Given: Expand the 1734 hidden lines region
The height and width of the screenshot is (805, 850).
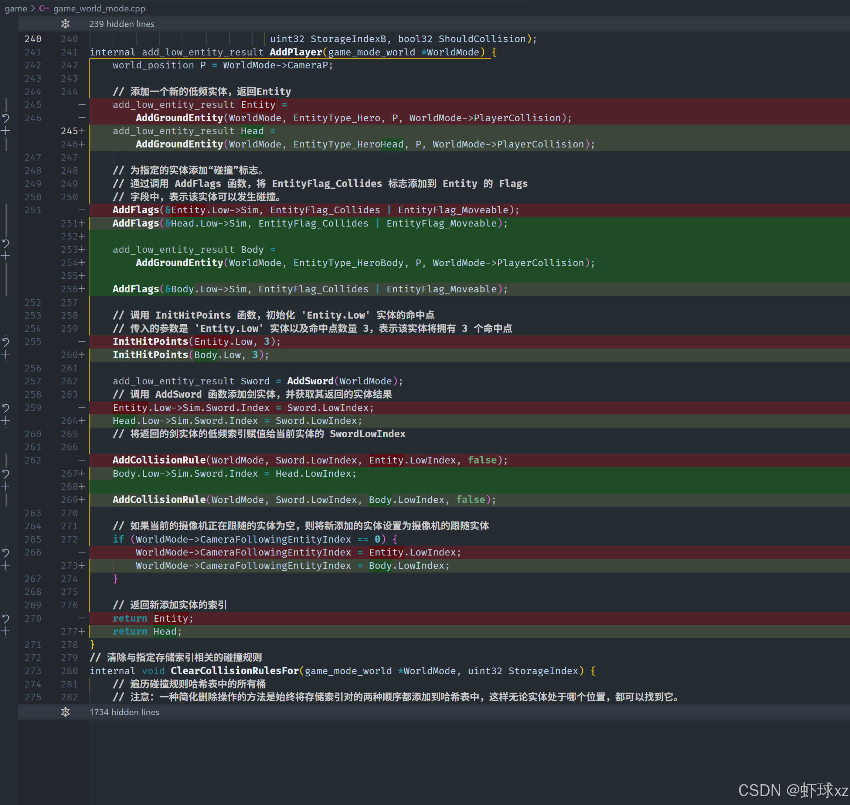Looking at the screenshot, I should tap(65, 712).
